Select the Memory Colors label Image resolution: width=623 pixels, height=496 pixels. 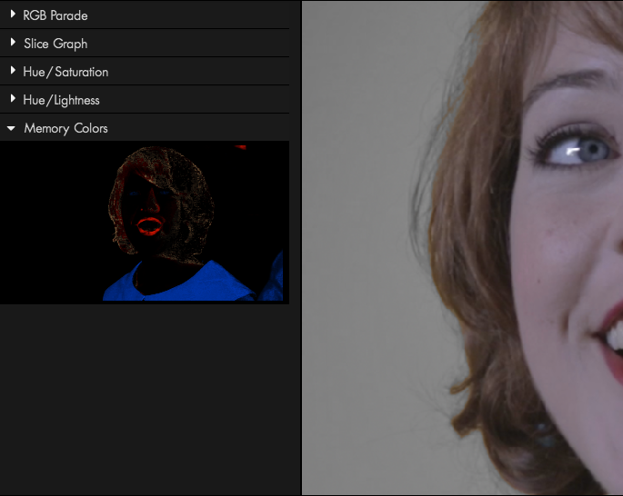[66, 128]
